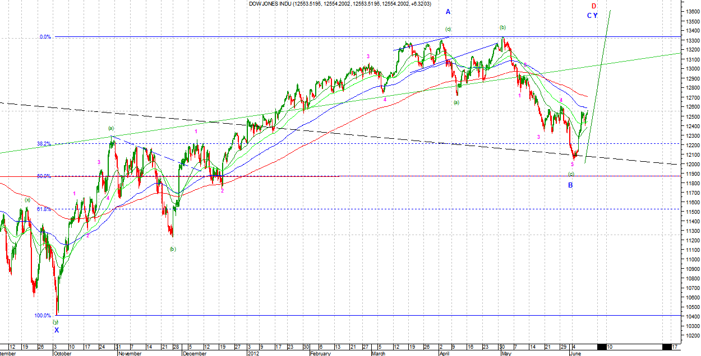This screenshot has width=701, height=356.
Task: Select November on the date axis
Action: (x=128, y=354)
